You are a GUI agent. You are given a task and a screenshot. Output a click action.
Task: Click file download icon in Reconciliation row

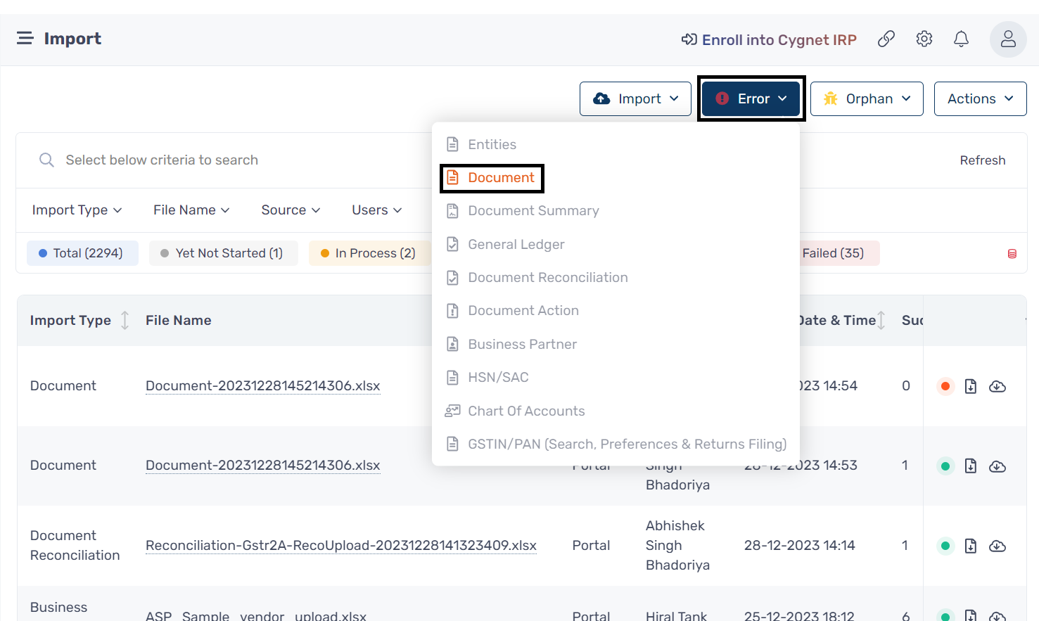tap(971, 546)
